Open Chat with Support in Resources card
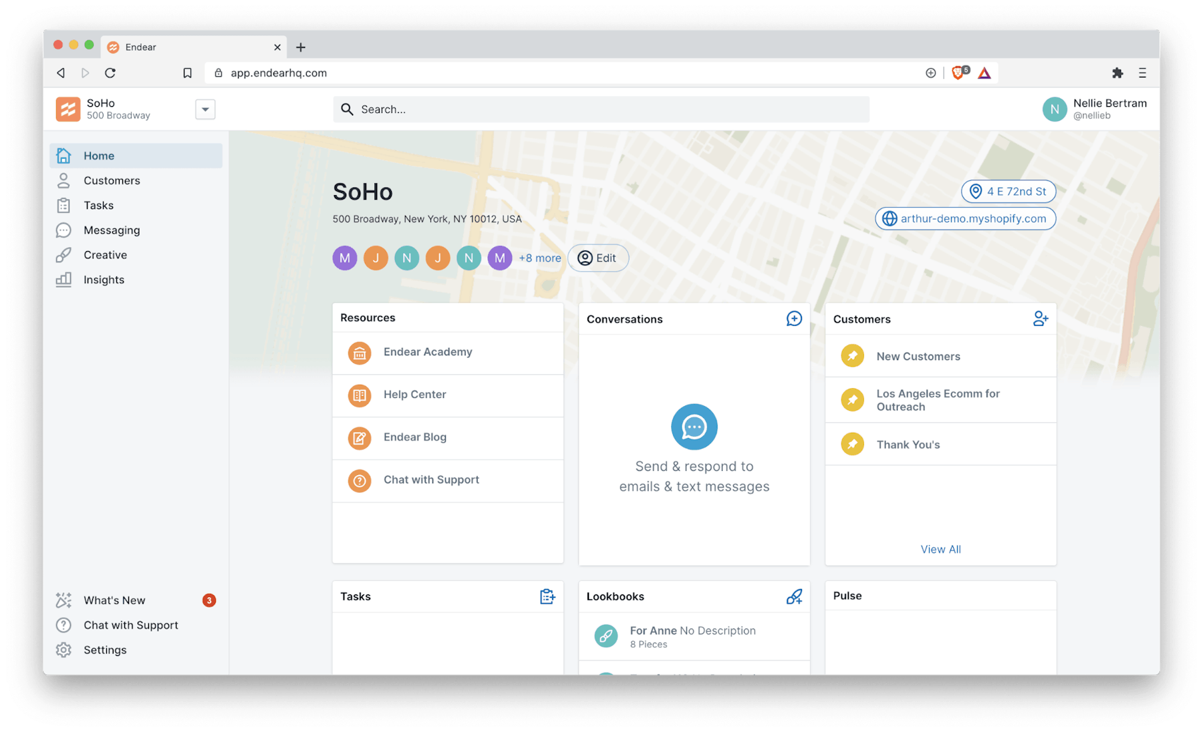This screenshot has height=732, width=1203. [x=448, y=480]
